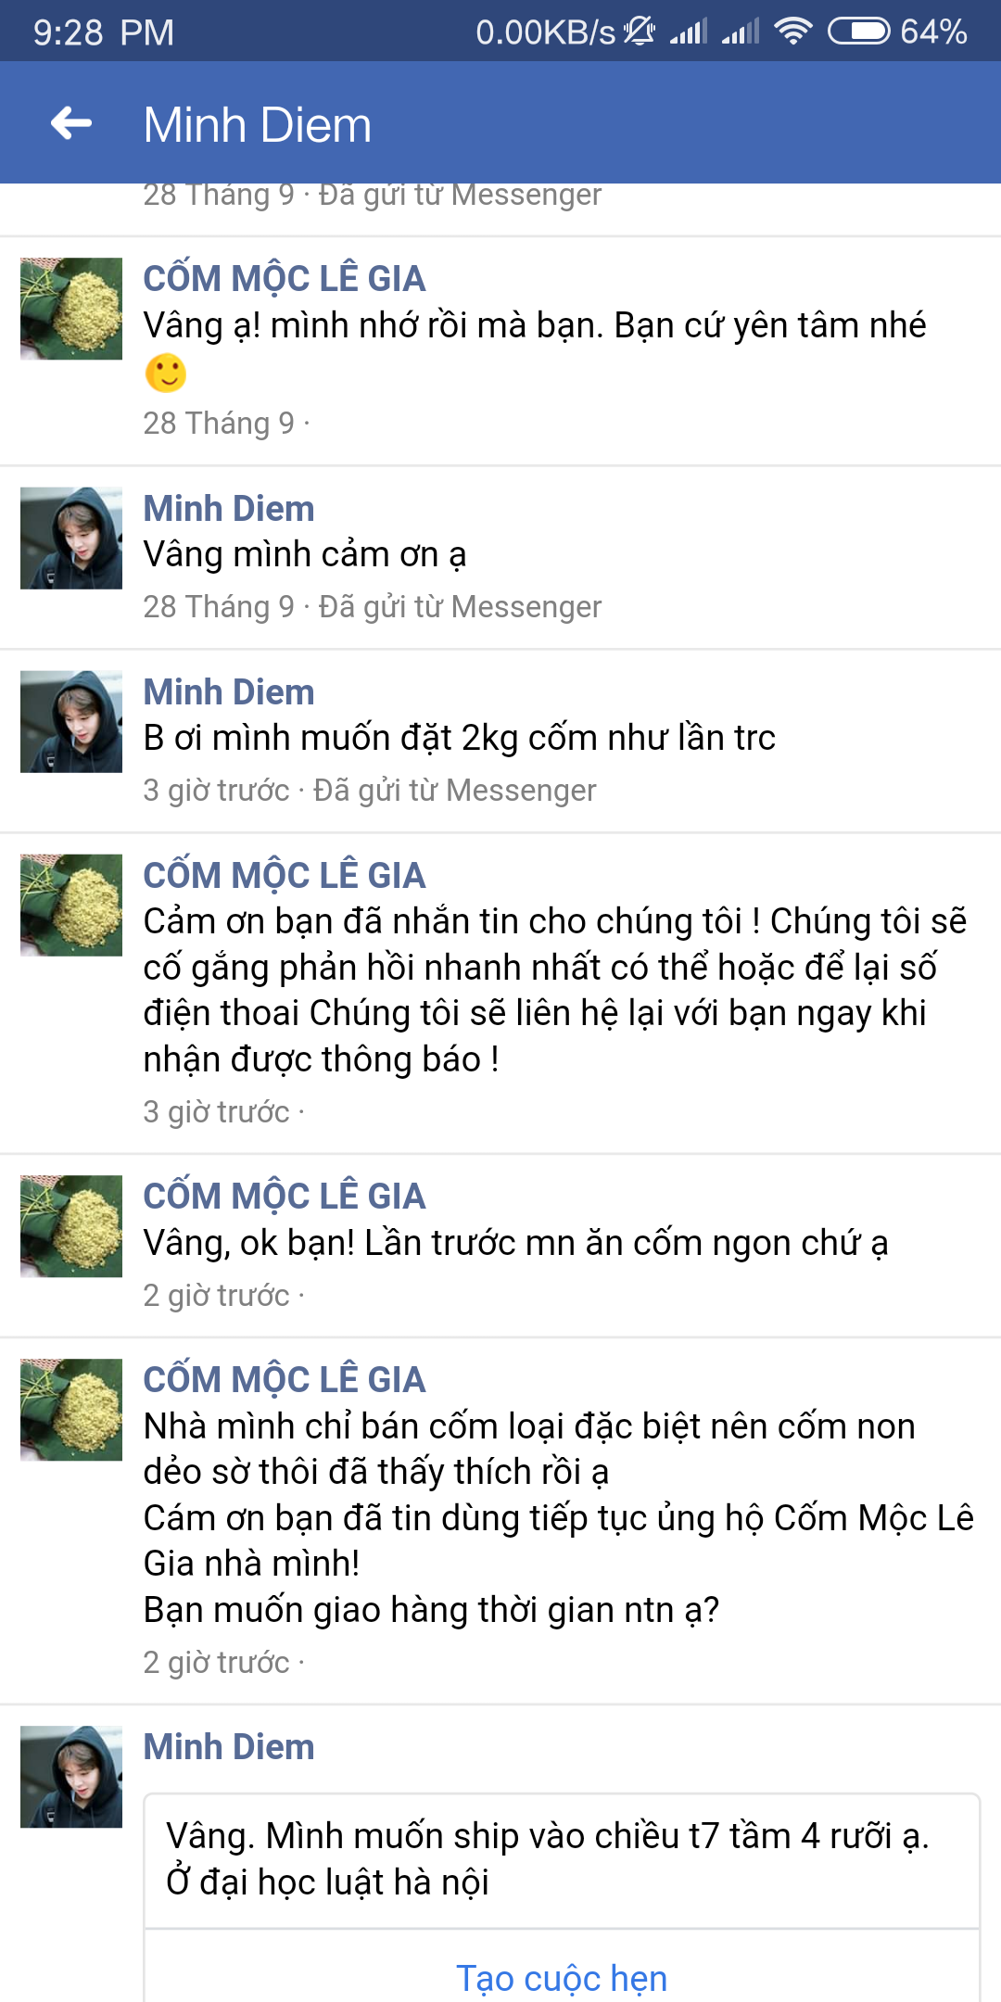1001x2002 pixels.
Task: Select the message 'Vâng. Mình muốn ship vào chiều t7'
Action: pyautogui.click(x=548, y=1858)
